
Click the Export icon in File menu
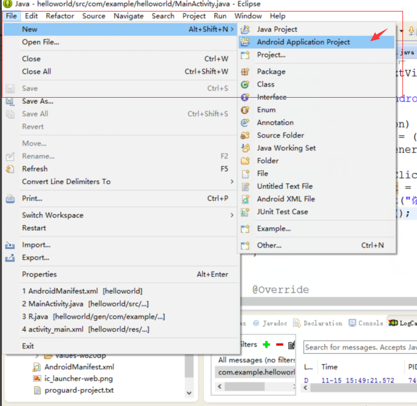pos(10,258)
